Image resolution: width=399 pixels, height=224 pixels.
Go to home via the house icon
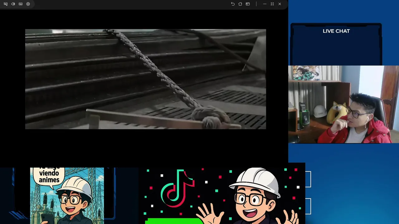coord(240,4)
